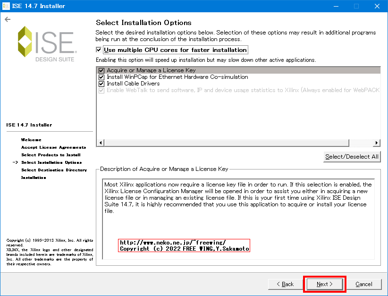Screen dimensions: 388x296
Task: Select the Welcome step in sidebar
Action: tap(31, 140)
